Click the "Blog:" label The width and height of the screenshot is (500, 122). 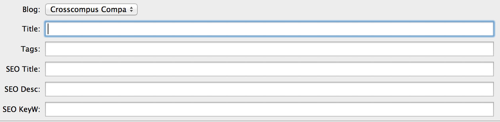[31, 10]
